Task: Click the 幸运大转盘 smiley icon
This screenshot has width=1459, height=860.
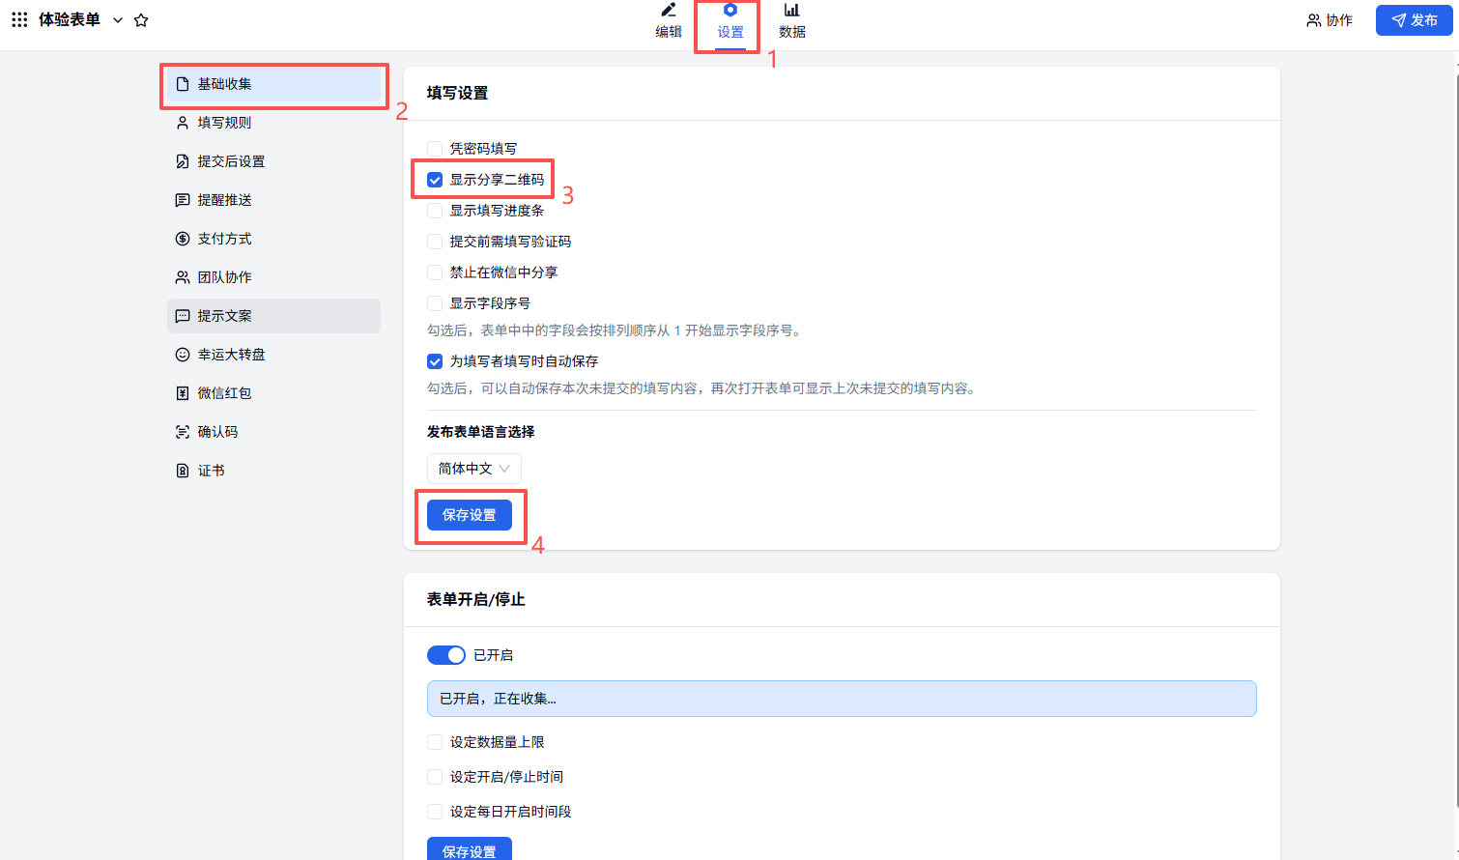Action: [x=183, y=355]
